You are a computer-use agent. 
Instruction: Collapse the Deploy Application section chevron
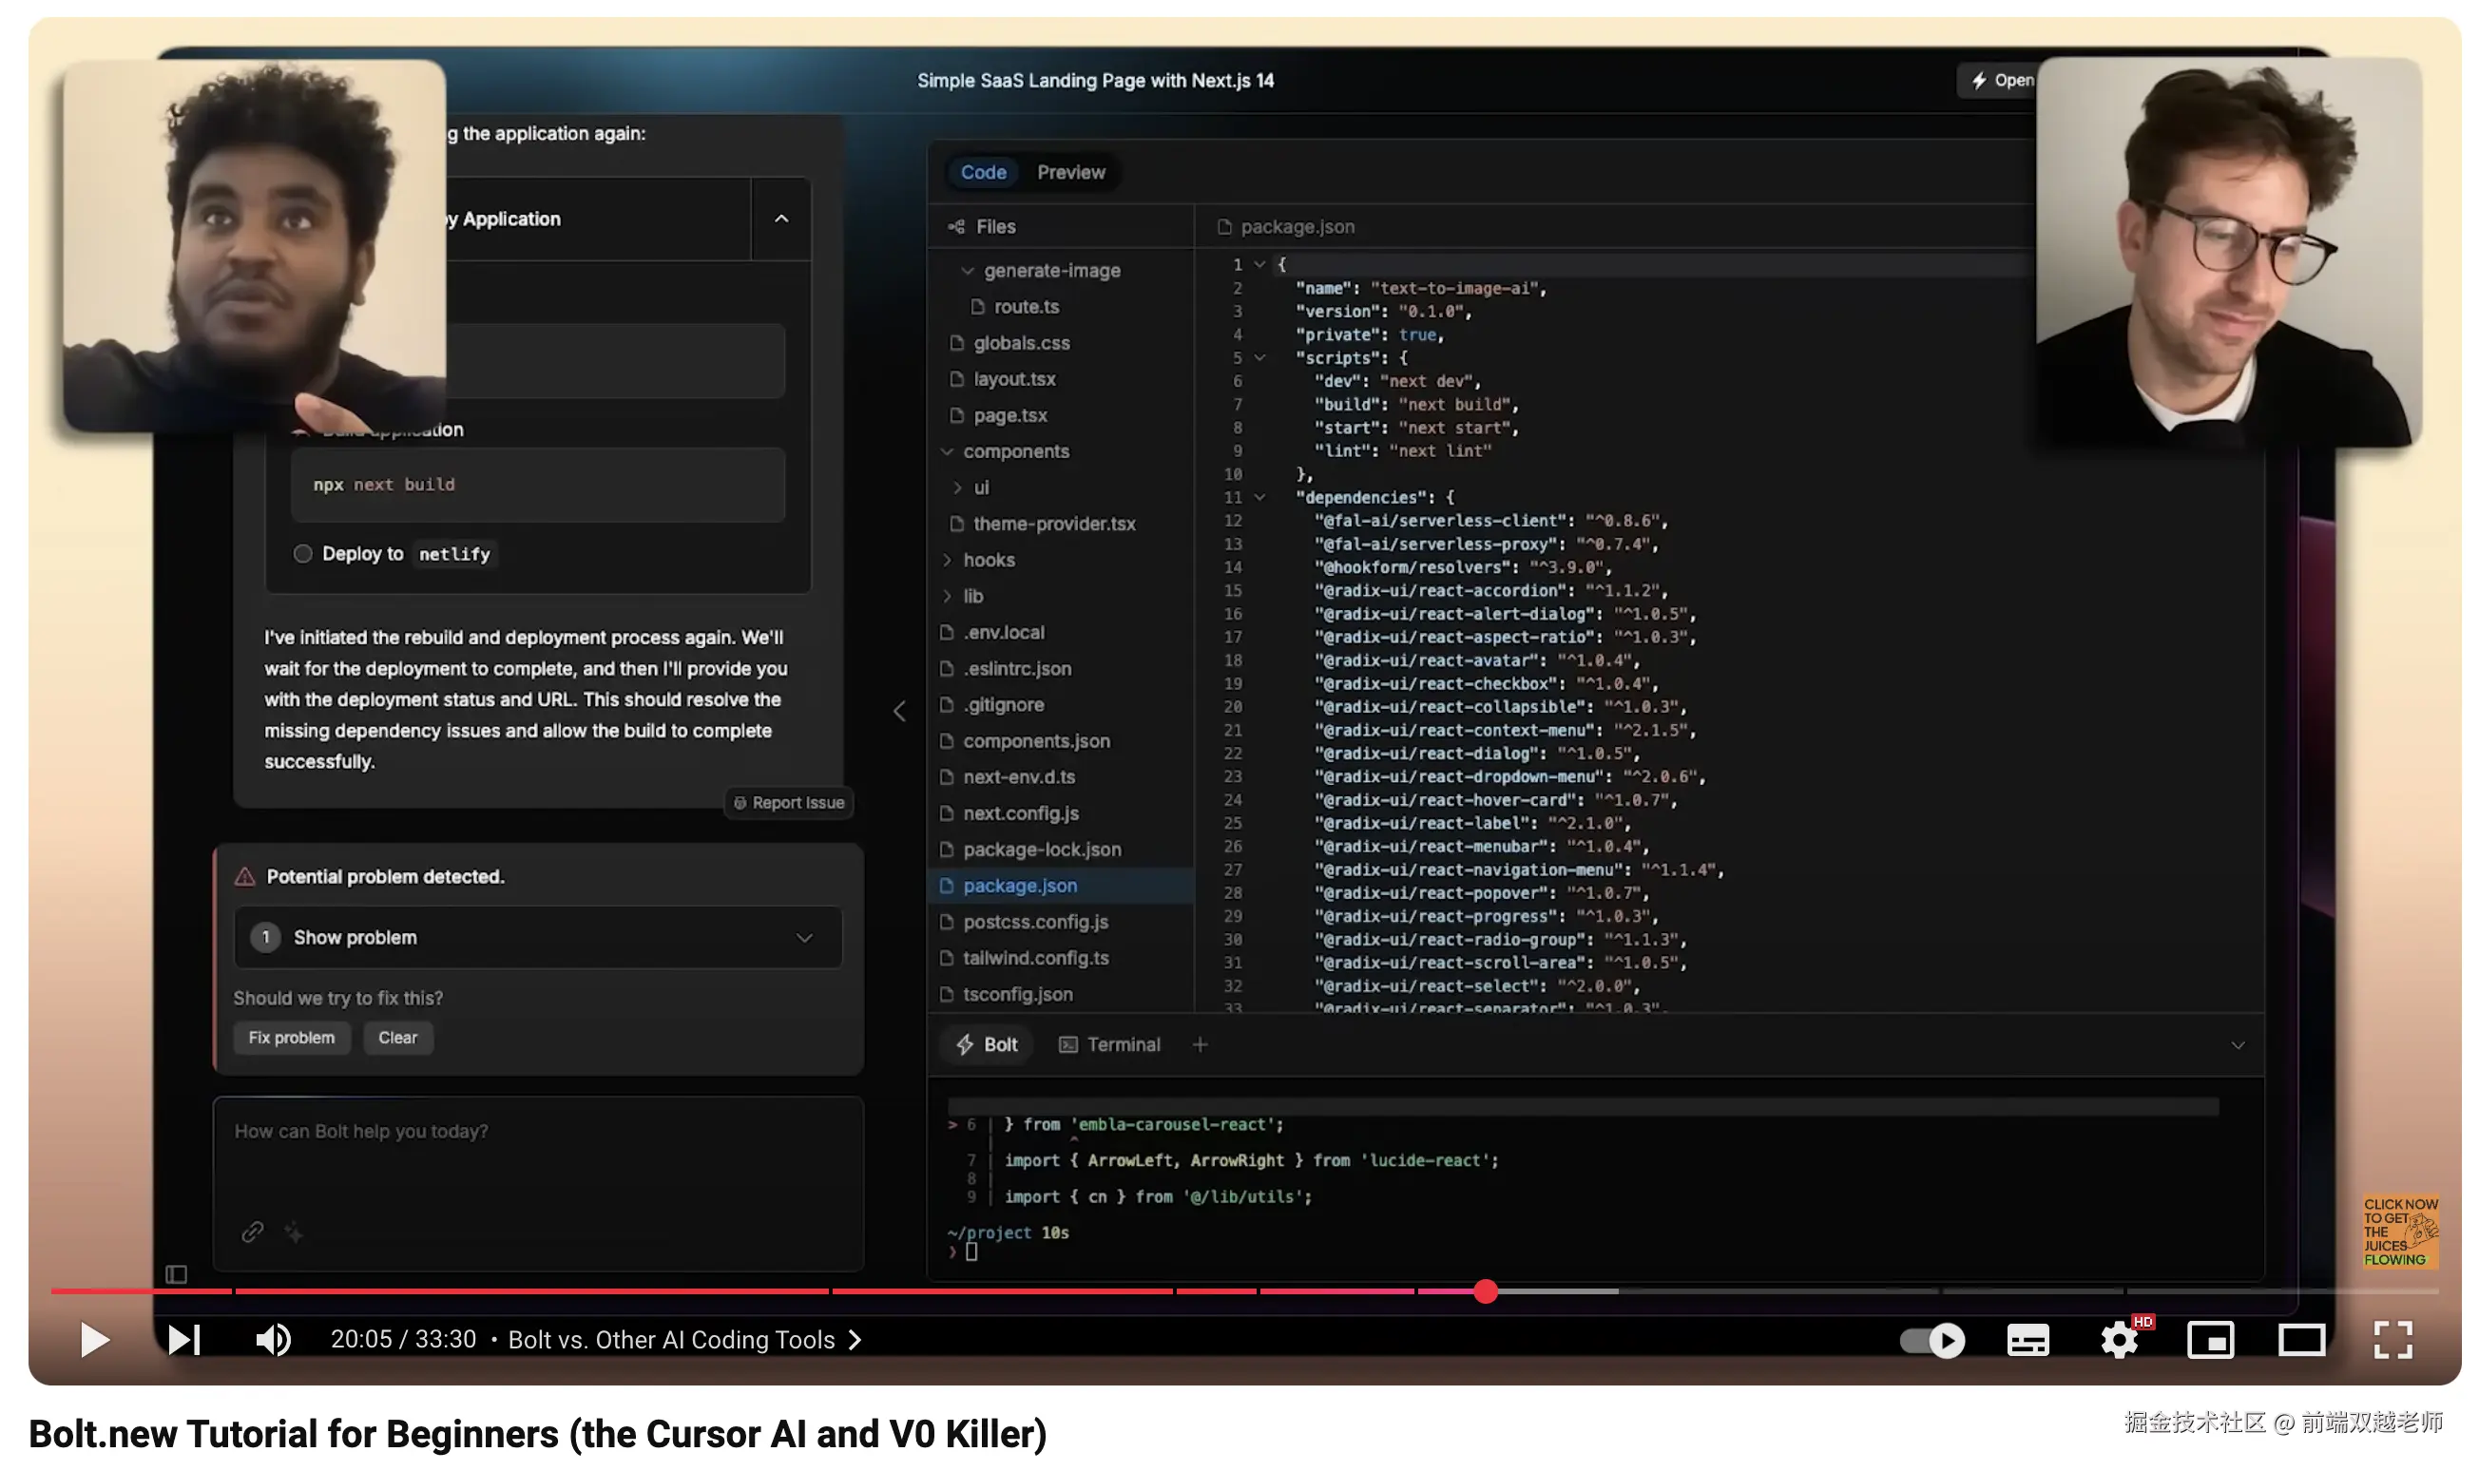[x=781, y=218]
